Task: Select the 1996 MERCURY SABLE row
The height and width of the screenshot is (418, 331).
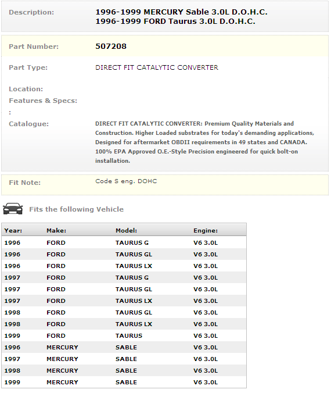Action: [124, 347]
